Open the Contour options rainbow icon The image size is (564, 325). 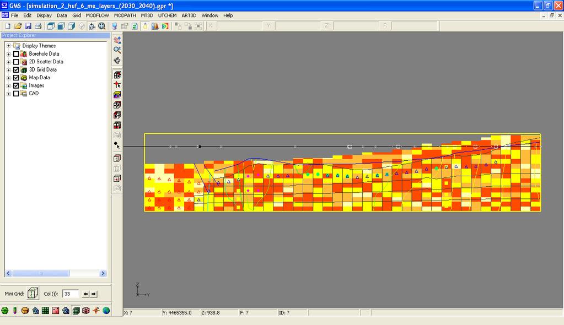[165, 26]
